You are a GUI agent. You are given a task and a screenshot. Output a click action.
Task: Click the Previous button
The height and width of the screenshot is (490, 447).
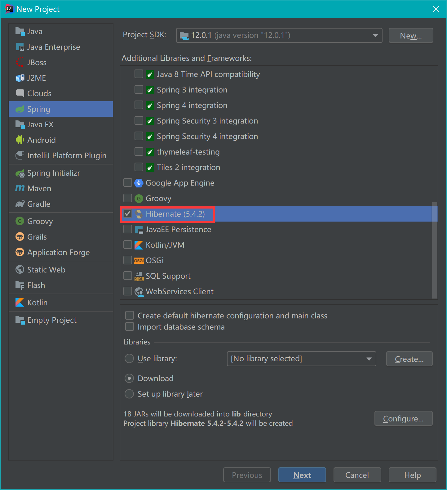247,475
